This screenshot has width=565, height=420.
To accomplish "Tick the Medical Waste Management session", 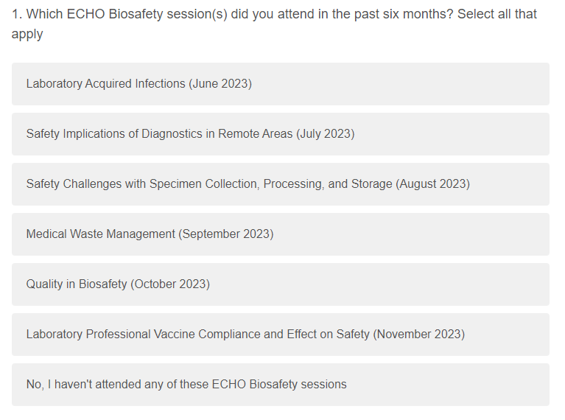I will [280, 234].
